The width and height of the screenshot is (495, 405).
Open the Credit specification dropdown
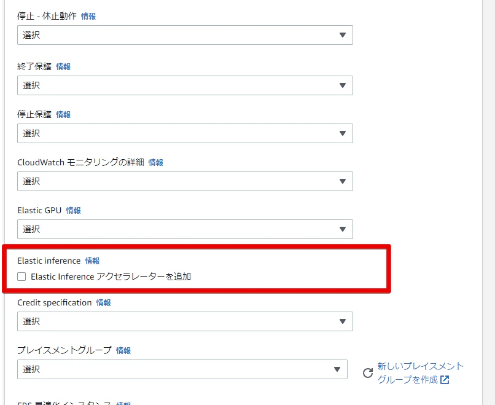[x=185, y=321]
